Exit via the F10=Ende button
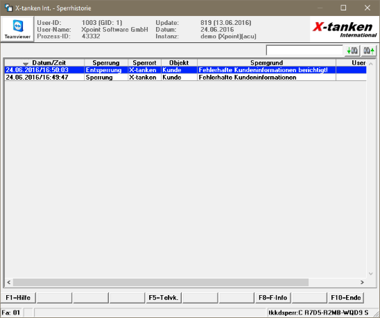This screenshot has height=318, width=380. coord(345,298)
